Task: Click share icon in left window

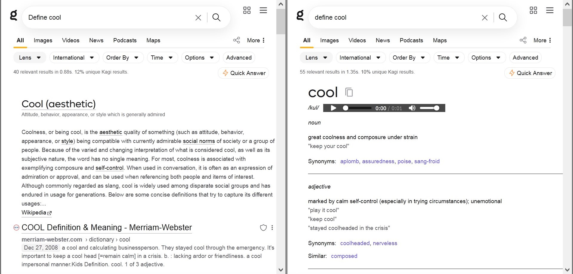Action: click(x=237, y=40)
